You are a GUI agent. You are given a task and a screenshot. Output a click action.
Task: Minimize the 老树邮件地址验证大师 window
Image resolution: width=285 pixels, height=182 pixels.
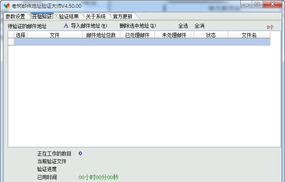(246, 4)
